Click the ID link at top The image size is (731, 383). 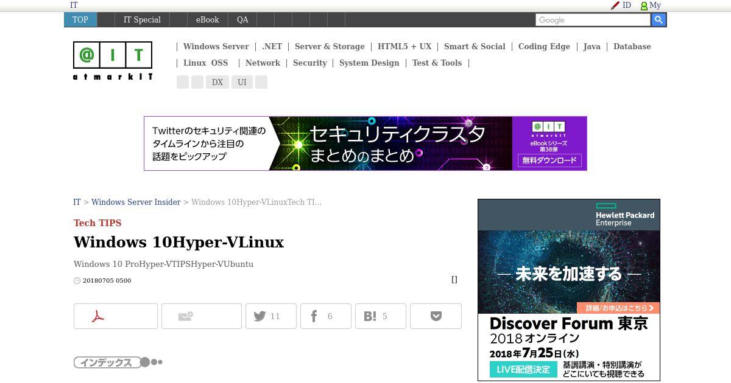626,5
